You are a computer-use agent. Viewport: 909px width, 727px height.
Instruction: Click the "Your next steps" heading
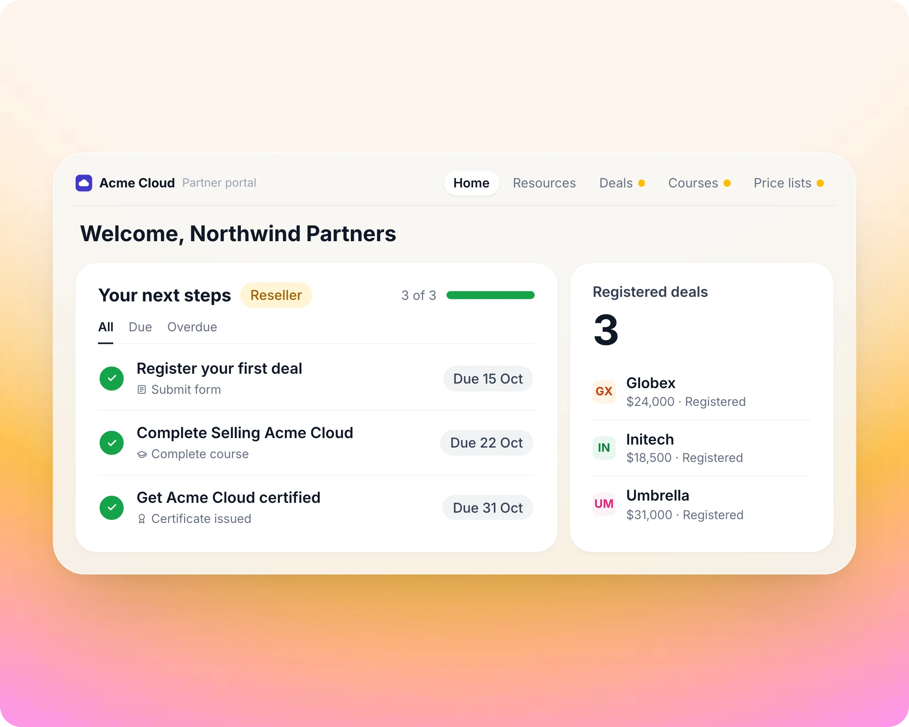pos(164,295)
